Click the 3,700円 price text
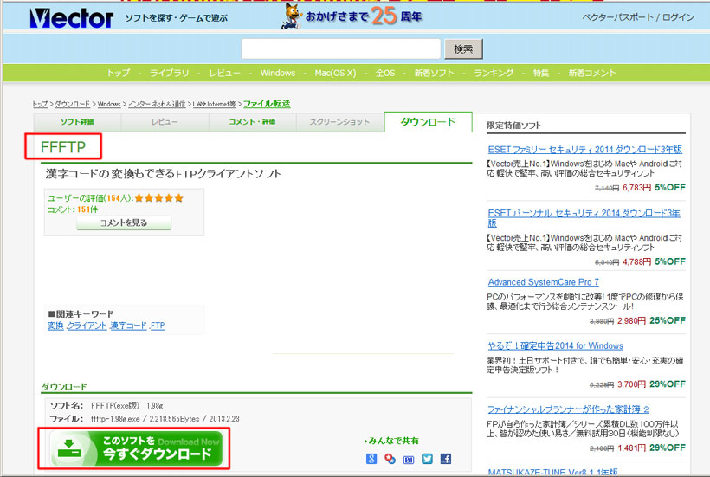Image resolution: width=710 pixels, height=477 pixels. coord(631,384)
